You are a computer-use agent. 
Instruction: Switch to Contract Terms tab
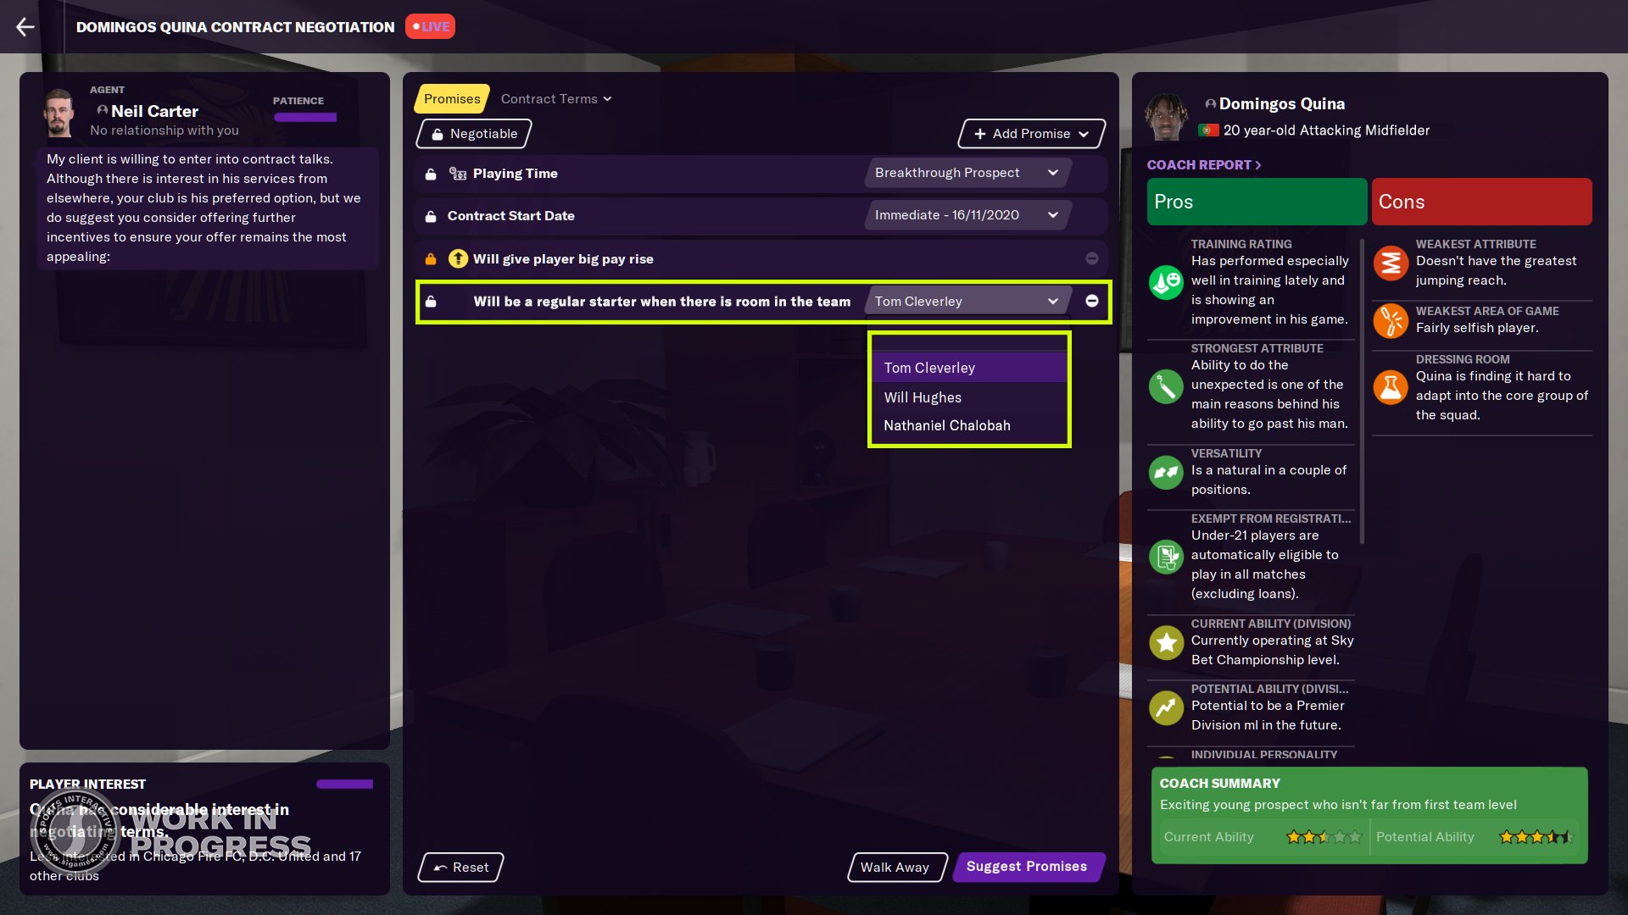[556, 99]
